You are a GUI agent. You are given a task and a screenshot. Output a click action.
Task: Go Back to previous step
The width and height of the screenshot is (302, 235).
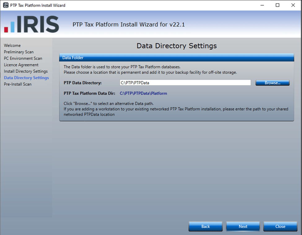point(205,226)
